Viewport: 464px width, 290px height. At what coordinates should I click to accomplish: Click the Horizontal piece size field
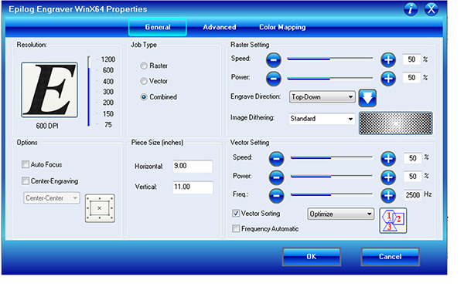[x=193, y=166]
